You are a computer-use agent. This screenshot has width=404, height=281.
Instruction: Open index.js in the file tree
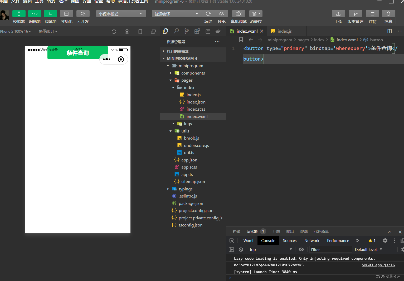193,95
